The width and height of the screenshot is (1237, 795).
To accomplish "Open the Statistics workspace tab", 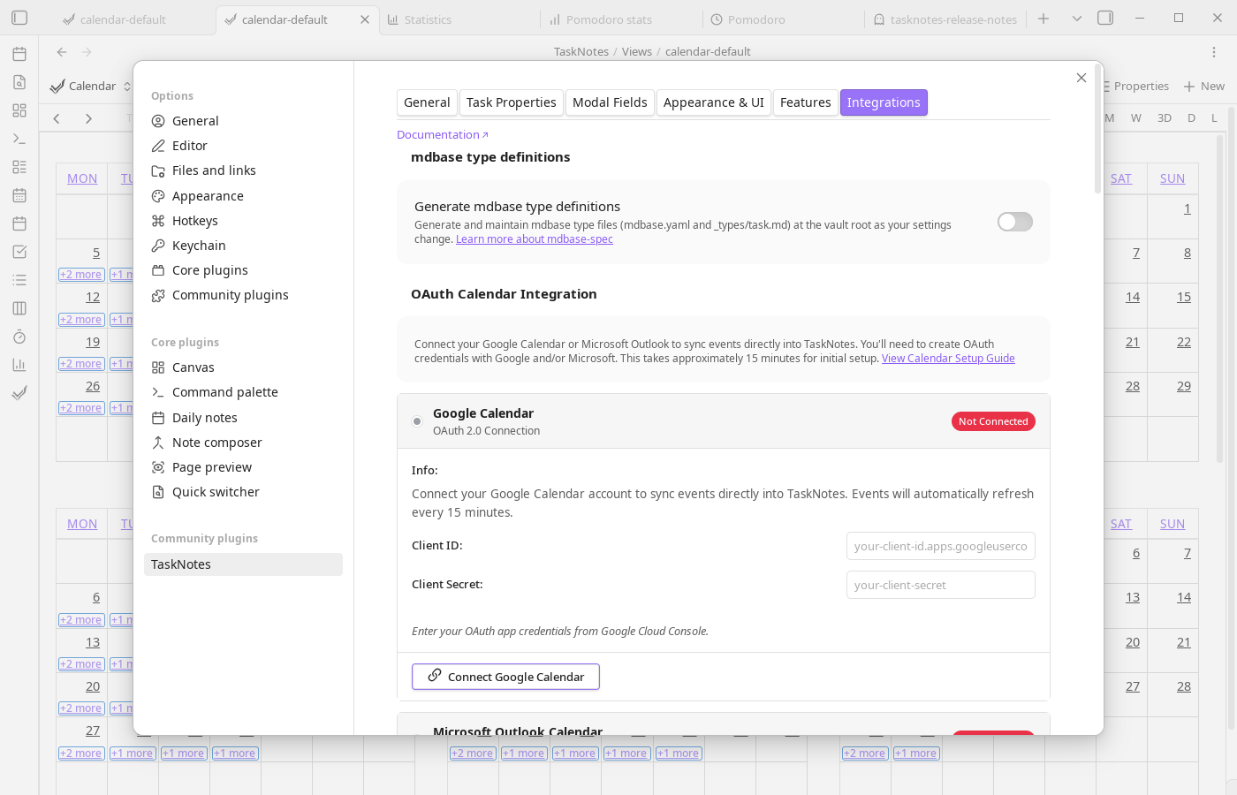I will tap(428, 19).
